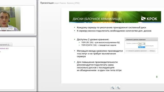Click bullet about подключить доп. дисков
164x92 pixels.
click(114, 31)
